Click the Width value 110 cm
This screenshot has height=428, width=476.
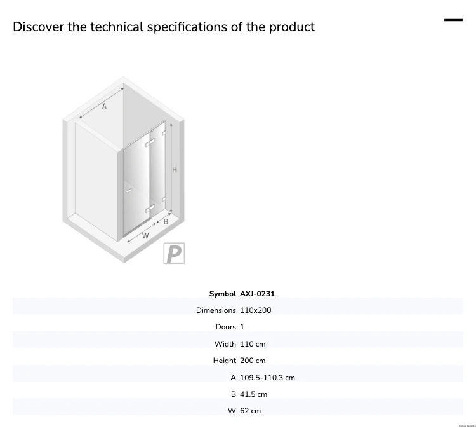click(x=253, y=344)
